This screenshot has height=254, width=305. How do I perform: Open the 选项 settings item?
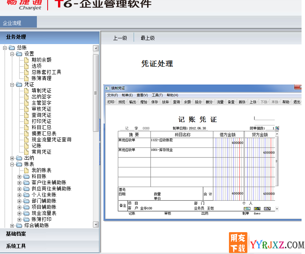(x=36, y=66)
